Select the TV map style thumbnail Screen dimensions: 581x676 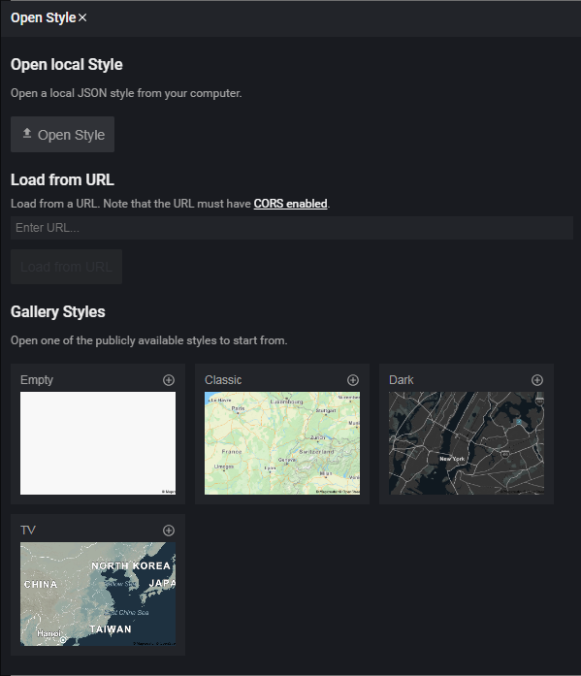tap(98, 595)
